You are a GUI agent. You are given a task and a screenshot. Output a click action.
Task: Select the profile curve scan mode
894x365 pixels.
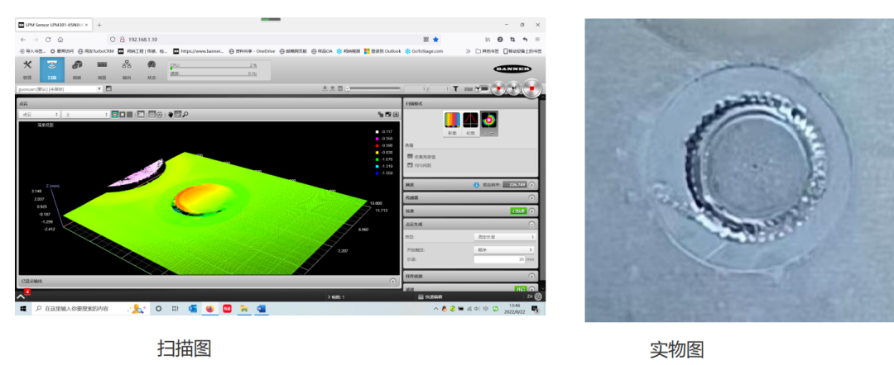[470, 122]
